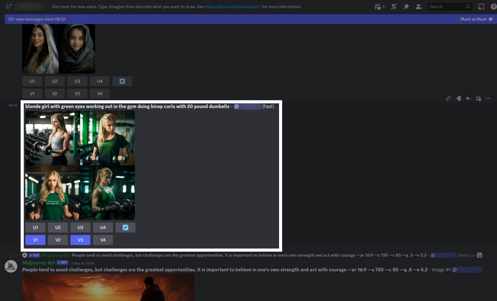Viewport: 497px width, 301px height.
Task: Show the member list
Action: 418,7
